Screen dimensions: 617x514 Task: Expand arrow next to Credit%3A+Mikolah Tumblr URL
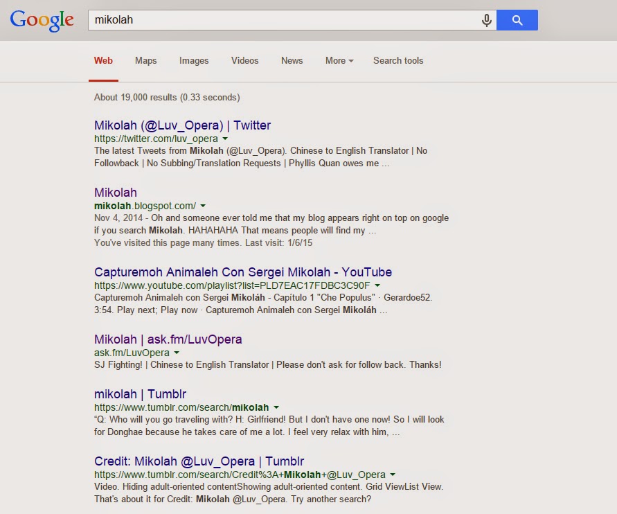click(393, 475)
